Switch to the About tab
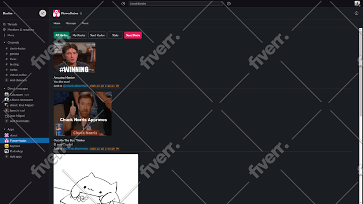The image size is (363, 204). pyautogui.click(x=85, y=23)
